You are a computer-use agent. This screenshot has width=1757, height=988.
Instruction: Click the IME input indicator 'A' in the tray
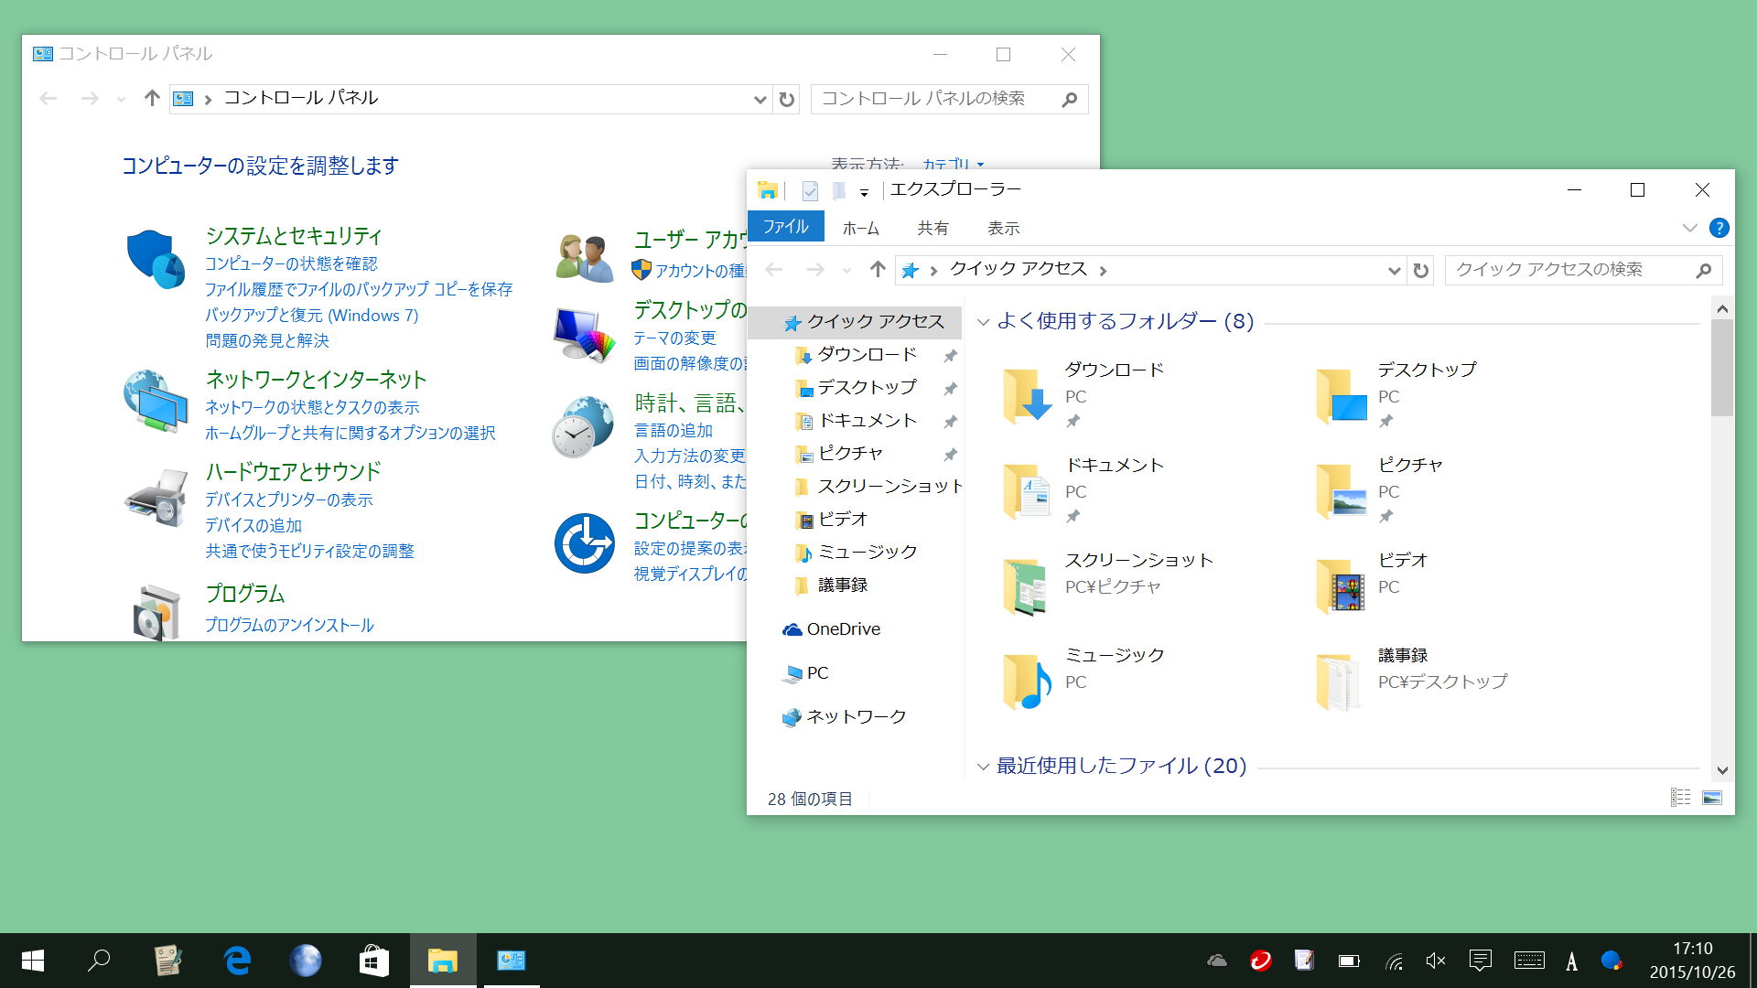click(1571, 960)
